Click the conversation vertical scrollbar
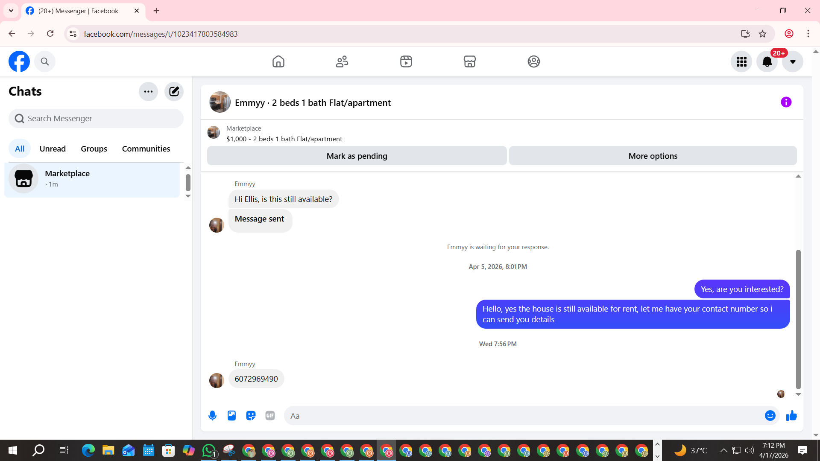This screenshot has width=820, height=461. point(798,319)
